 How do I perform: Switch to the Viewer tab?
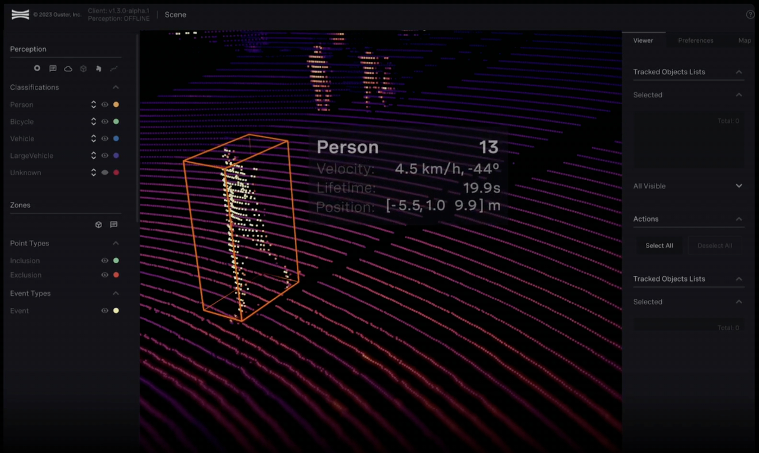(643, 41)
